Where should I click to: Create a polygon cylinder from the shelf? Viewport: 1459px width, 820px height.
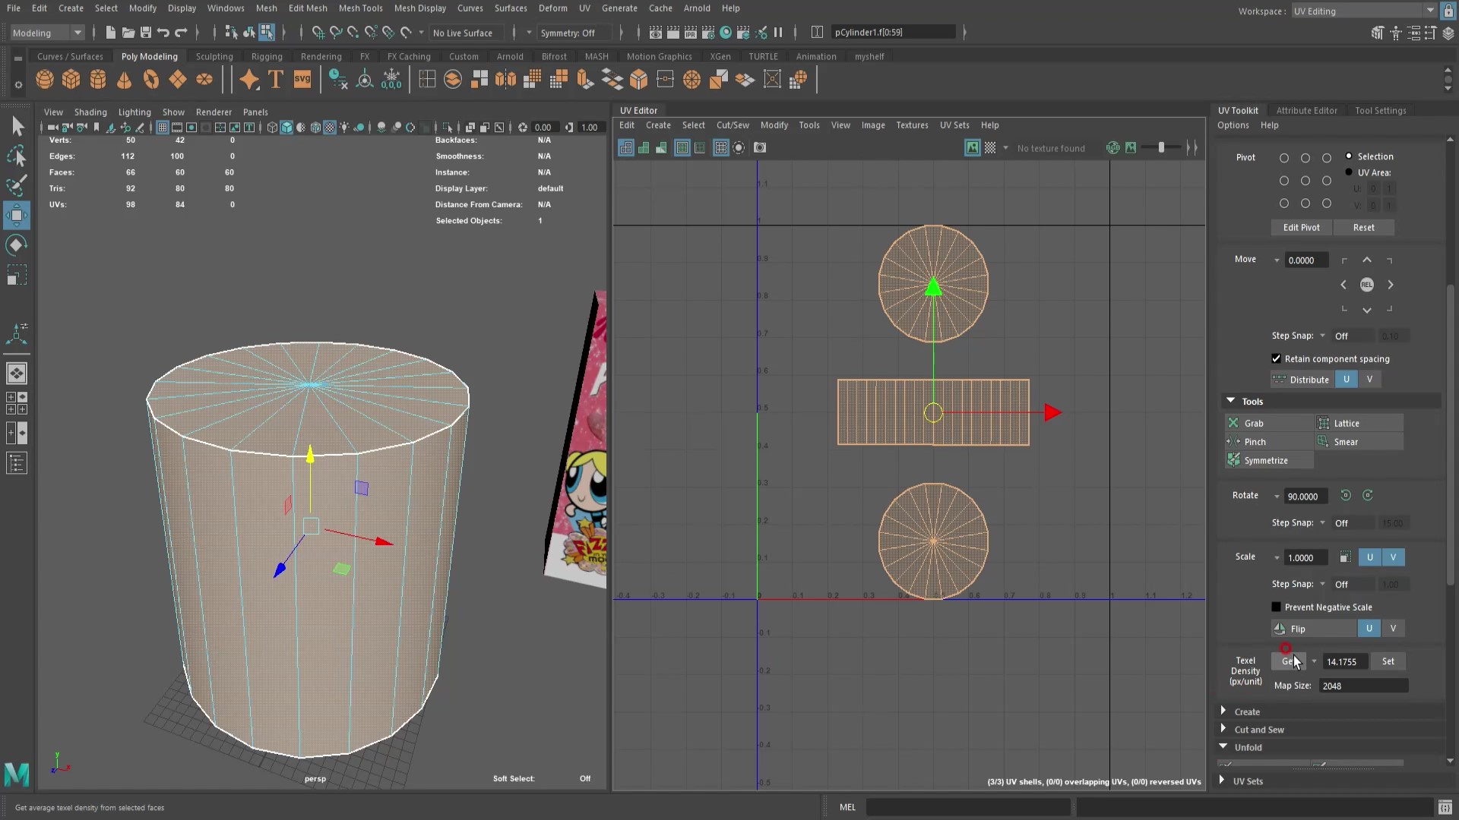[x=98, y=80]
